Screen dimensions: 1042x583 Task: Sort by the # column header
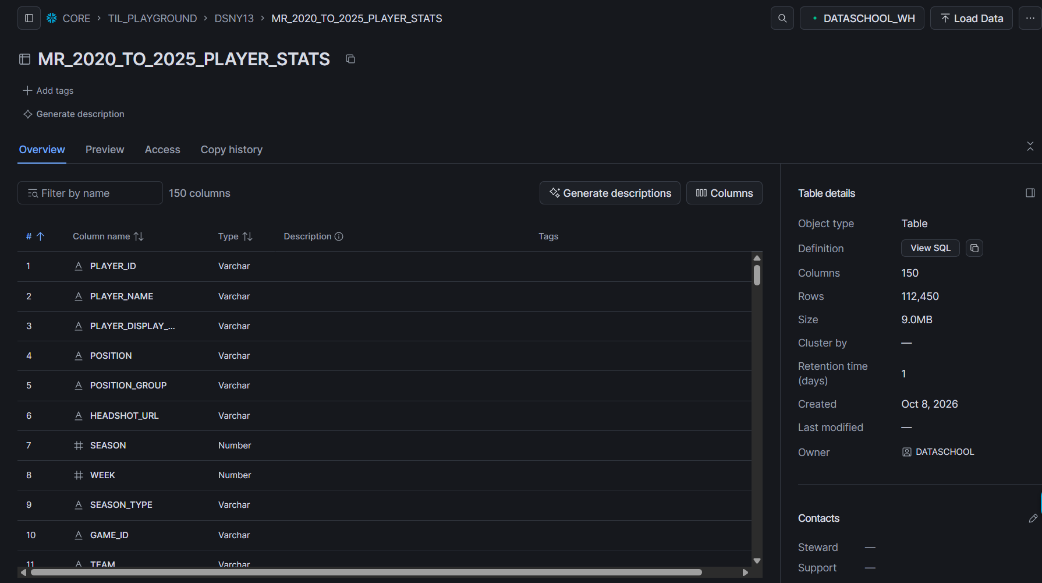point(35,236)
